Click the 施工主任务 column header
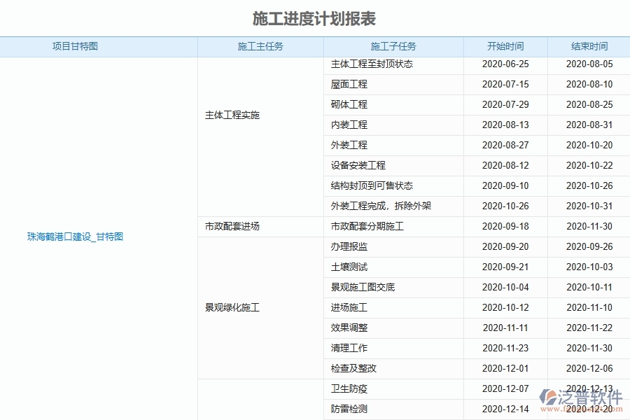Viewport: 630px width, 420px height. click(260, 46)
